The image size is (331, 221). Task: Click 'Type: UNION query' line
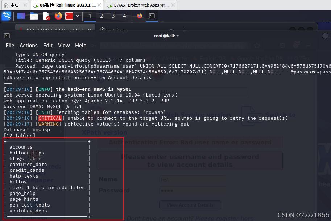(x=40, y=55)
